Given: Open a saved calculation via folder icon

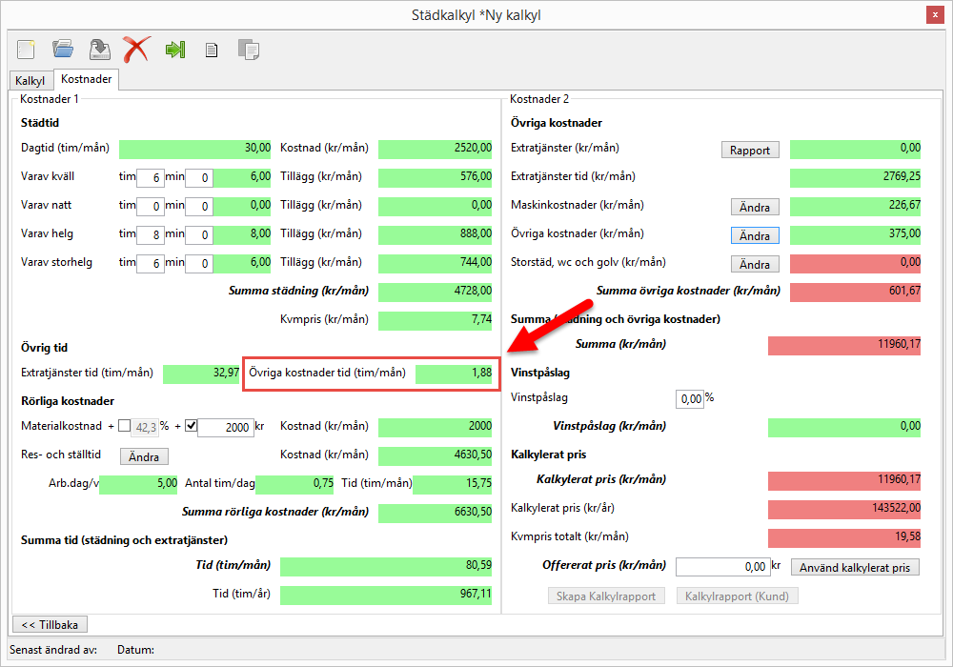Looking at the screenshot, I should pyautogui.click(x=63, y=49).
